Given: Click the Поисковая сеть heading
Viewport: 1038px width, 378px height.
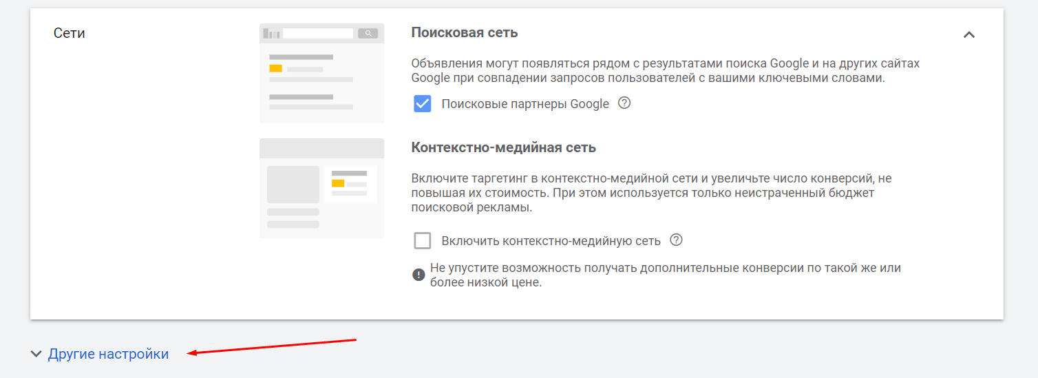Looking at the screenshot, I should tap(464, 32).
